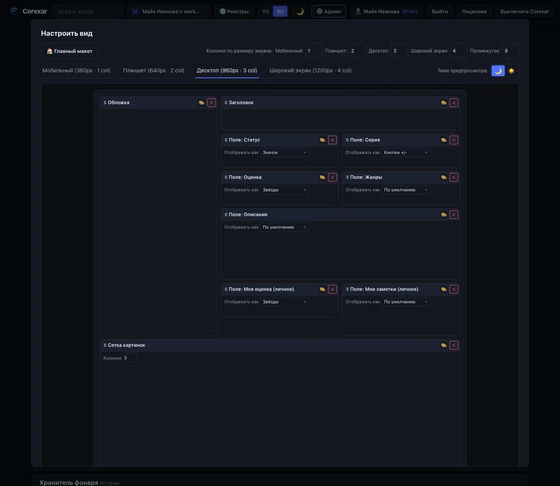Viewport: 560px width, 486px height.
Task: Open style palette for Сетка картинок
Action: click(444, 345)
